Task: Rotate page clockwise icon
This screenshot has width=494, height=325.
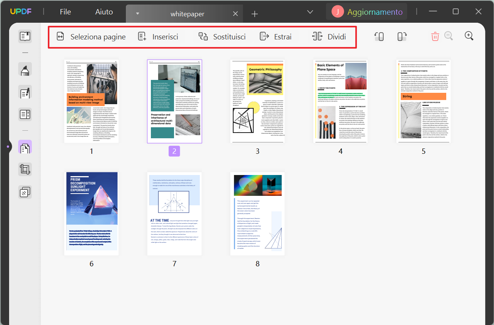Action: click(402, 36)
